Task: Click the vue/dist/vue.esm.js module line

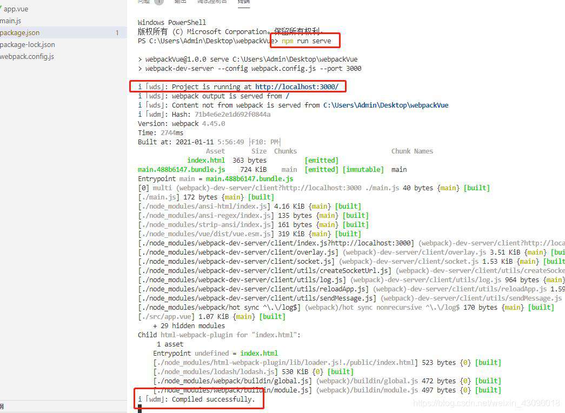Action: click(249, 234)
